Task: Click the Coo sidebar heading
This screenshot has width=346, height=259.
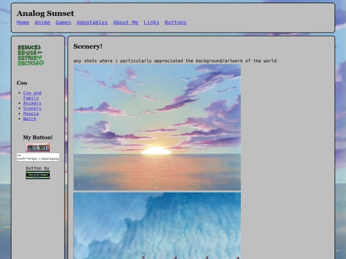Action: [x=22, y=83]
